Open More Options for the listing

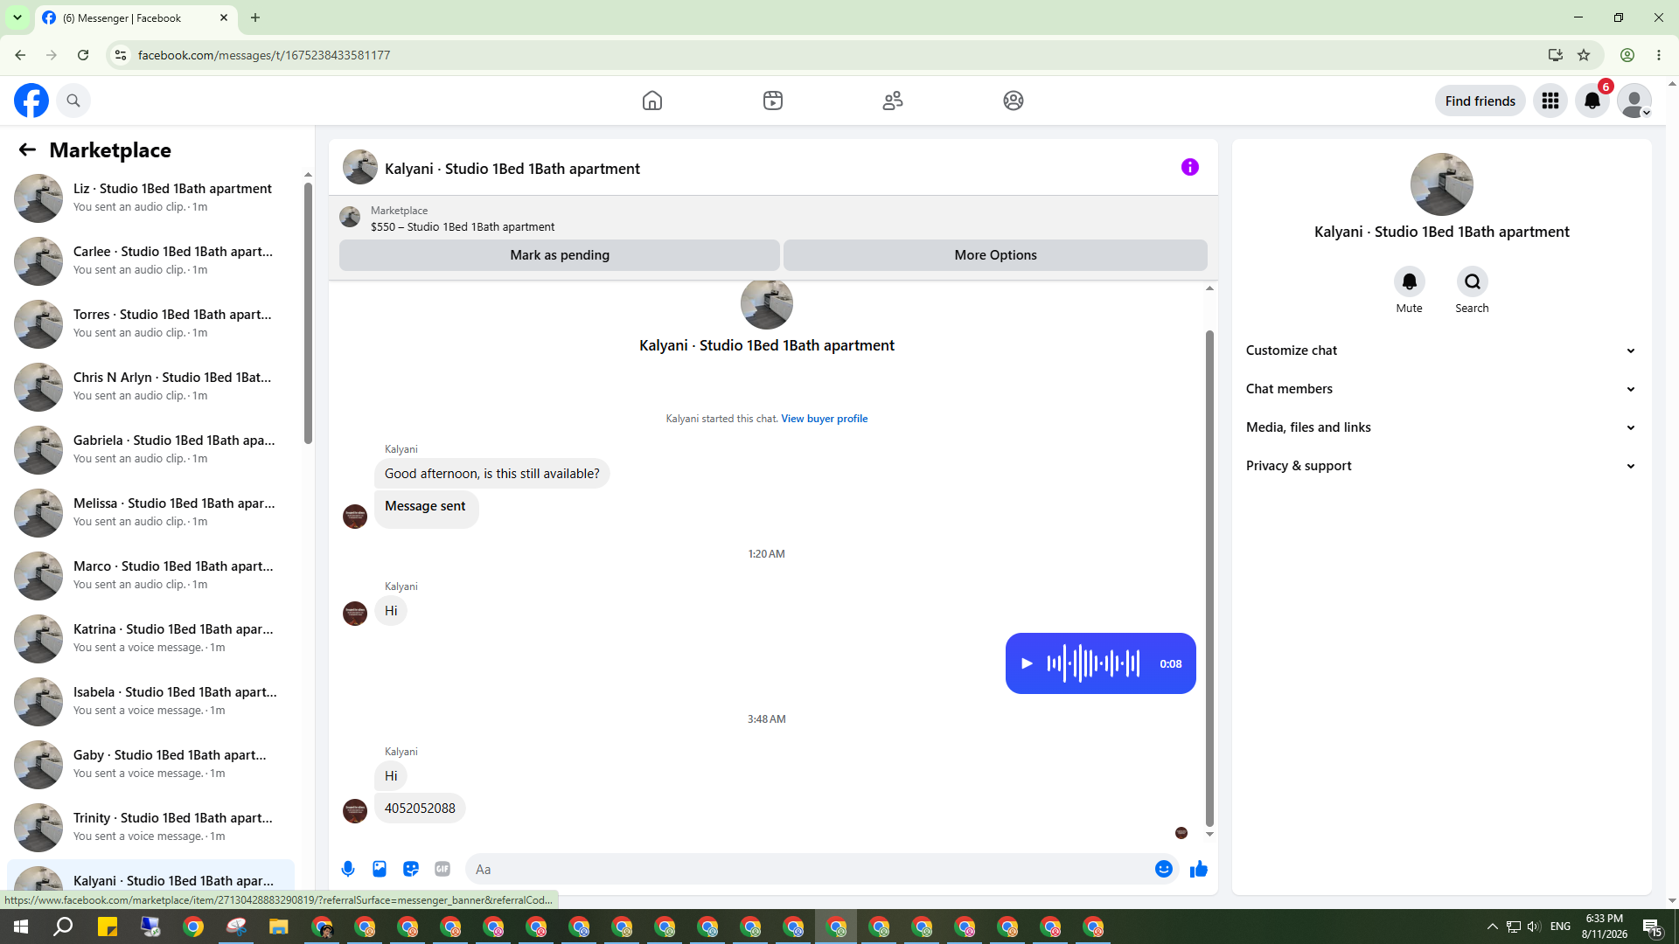[x=995, y=255]
